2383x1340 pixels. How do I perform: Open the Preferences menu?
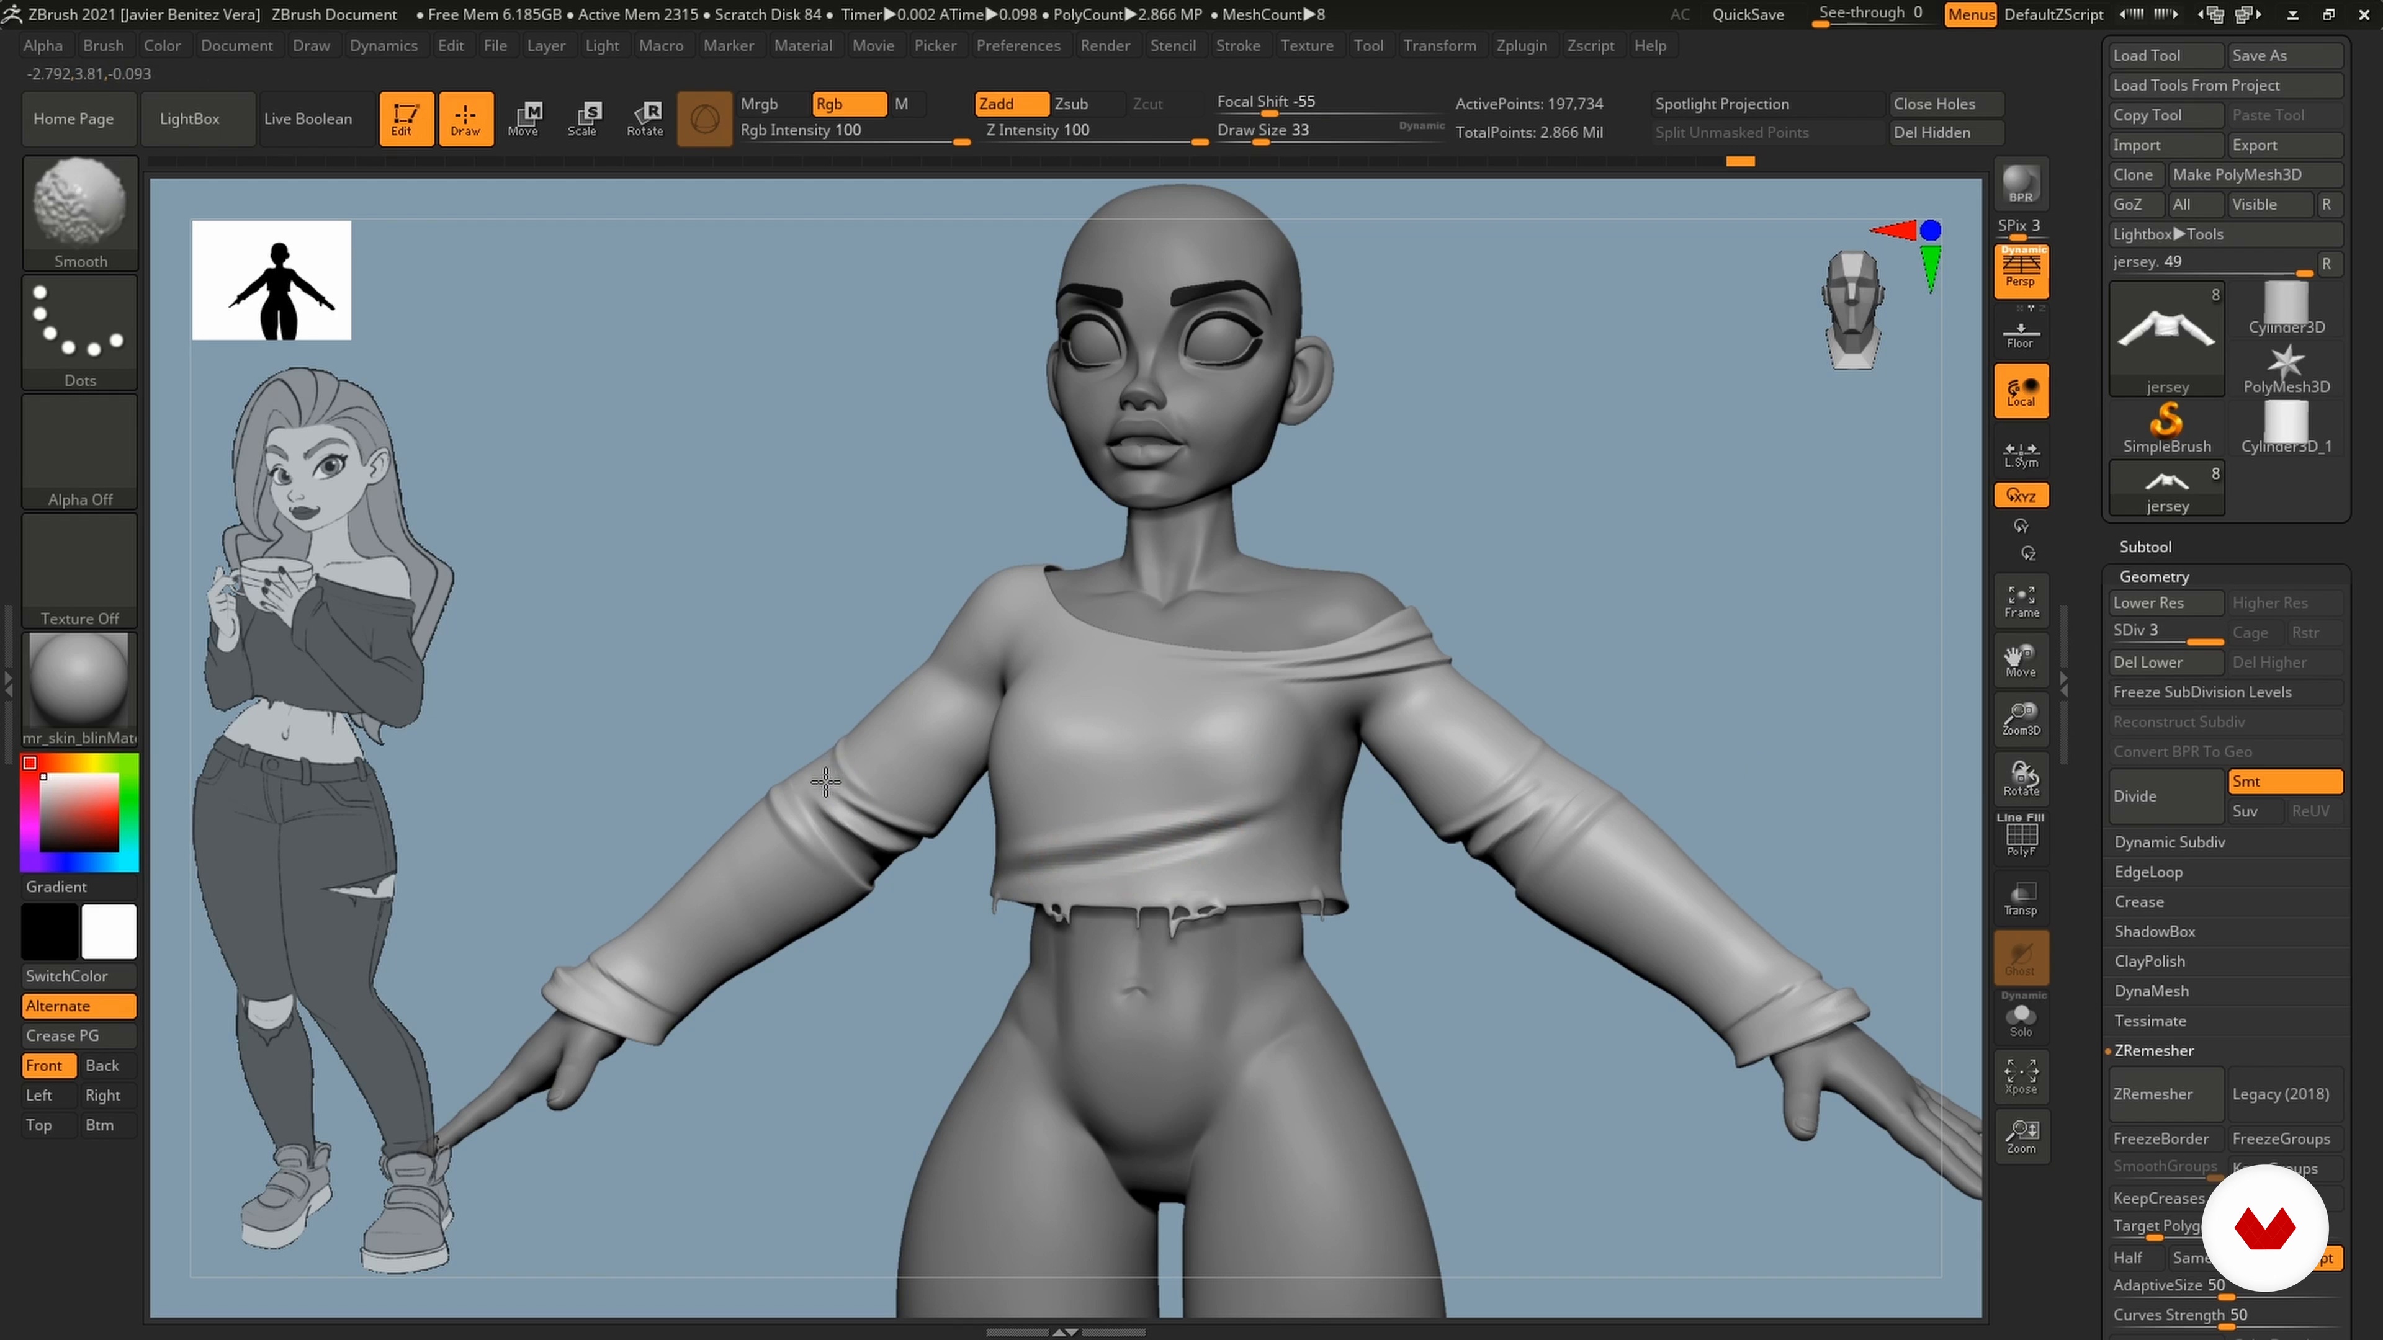click(1018, 45)
